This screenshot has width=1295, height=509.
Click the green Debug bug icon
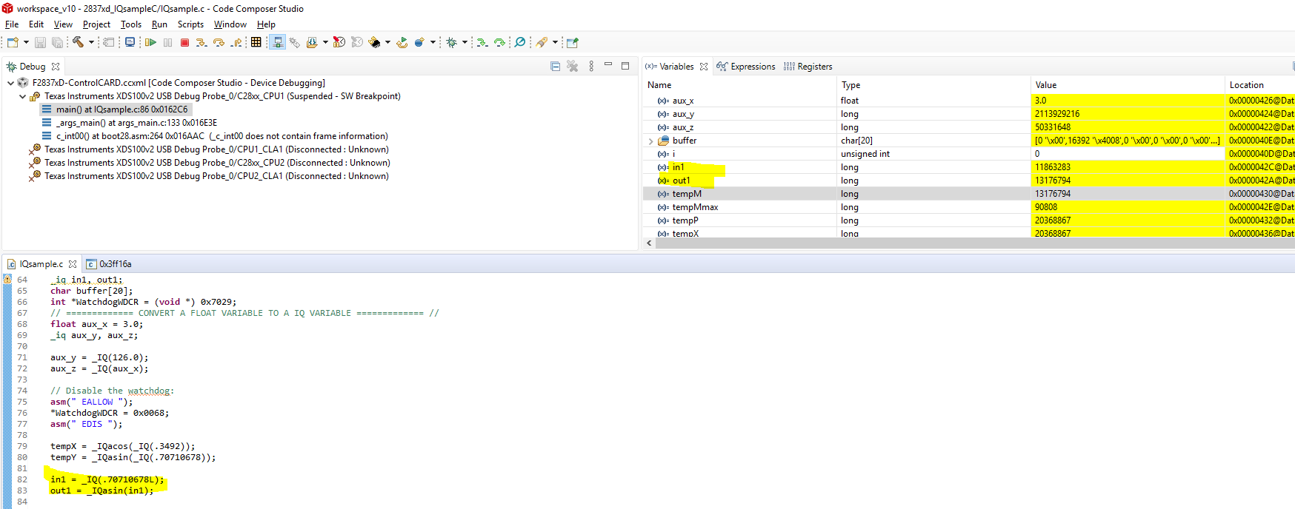click(x=451, y=42)
